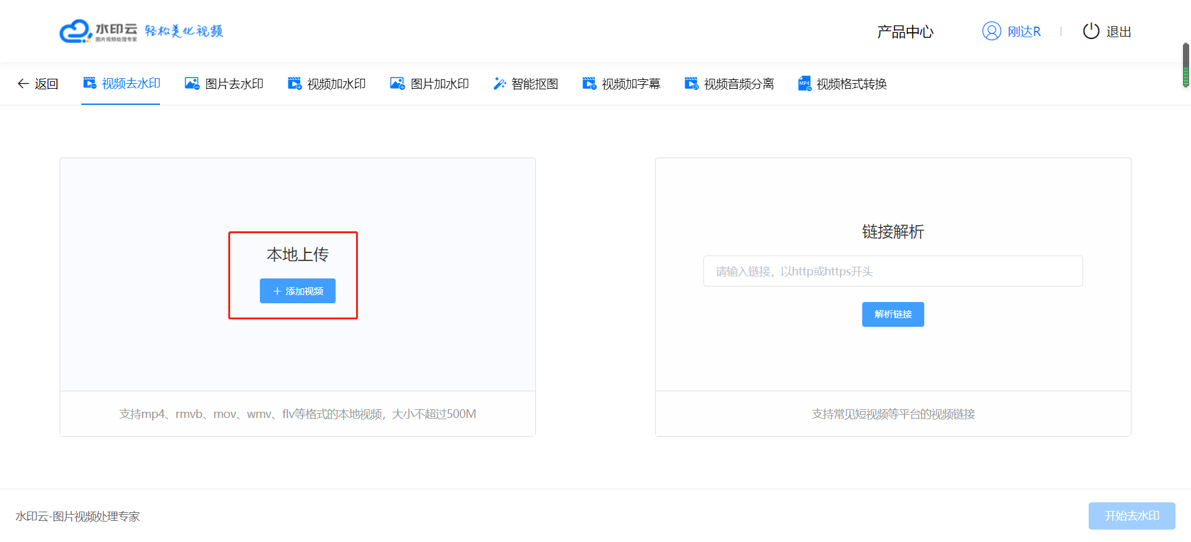
Task: Click the 图片去水印 picture icon
Action: [192, 83]
